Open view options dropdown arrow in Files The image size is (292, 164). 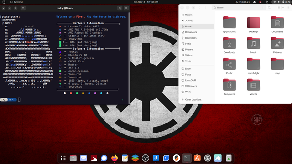click(x=283, y=8)
